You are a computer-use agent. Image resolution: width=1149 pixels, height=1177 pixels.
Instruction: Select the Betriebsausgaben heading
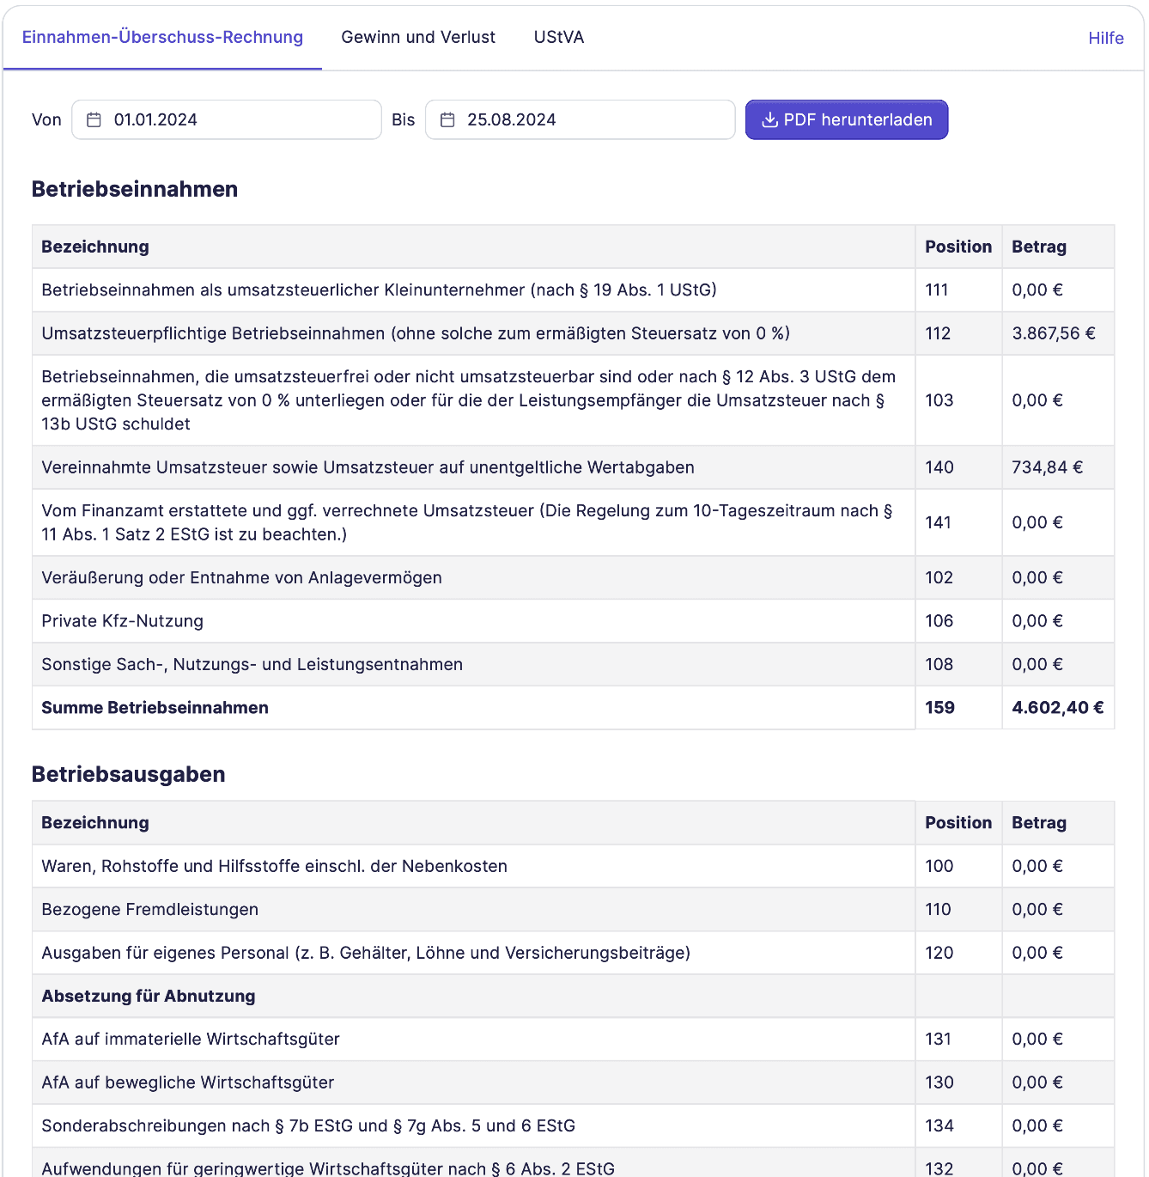click(129, 774)
